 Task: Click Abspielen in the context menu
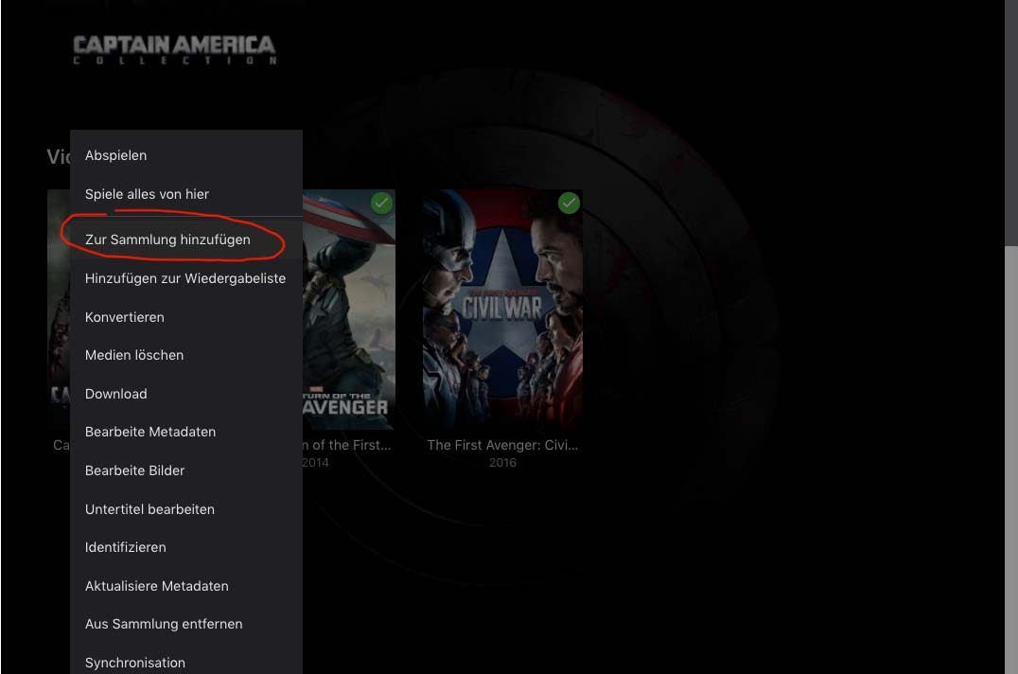tap(186, 156)
